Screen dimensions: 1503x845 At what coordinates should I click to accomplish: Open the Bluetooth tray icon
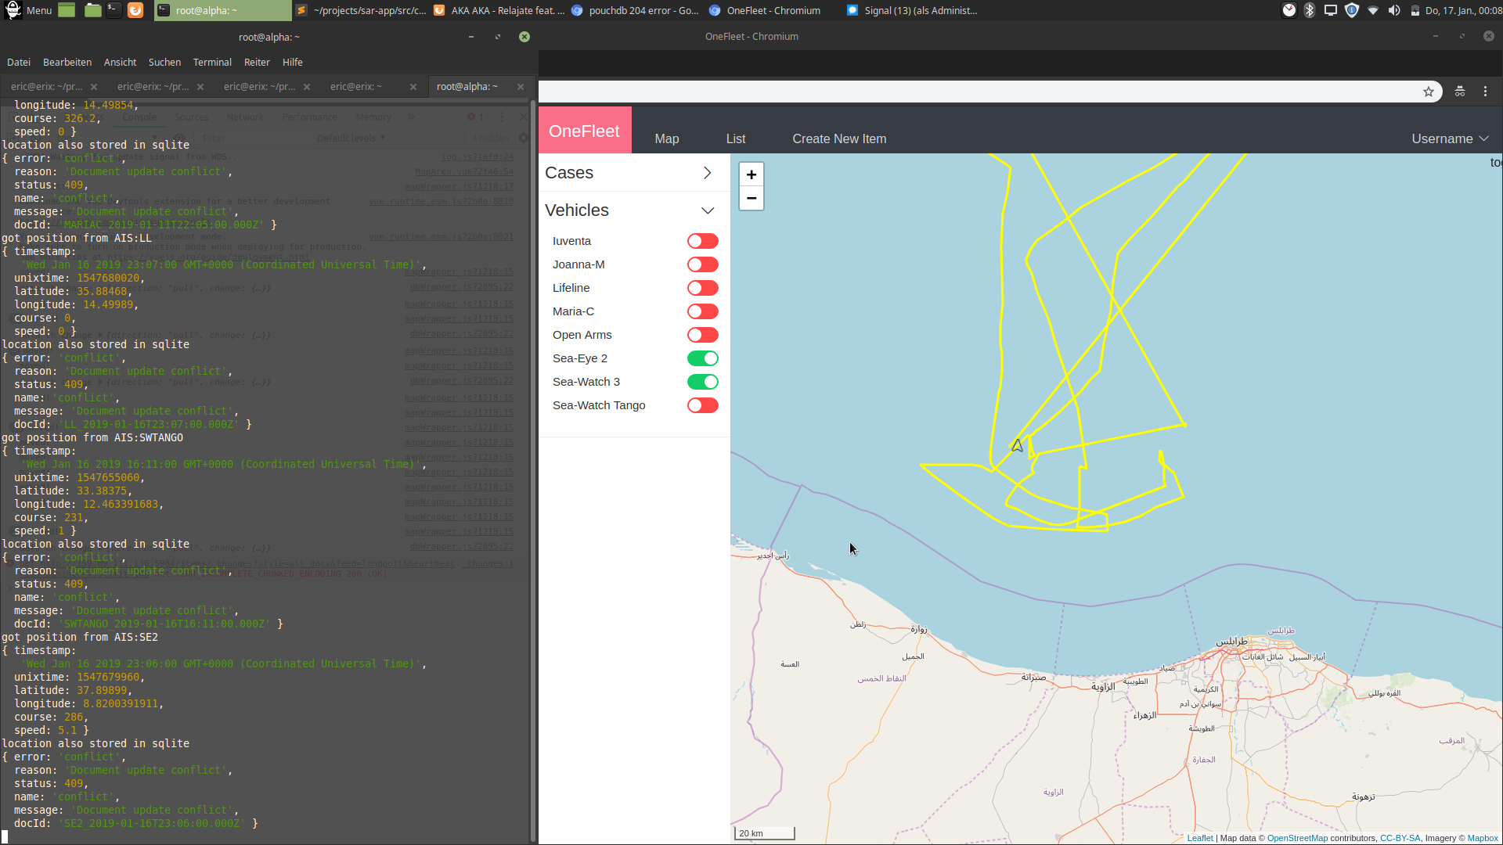[x=1310, y=10]
